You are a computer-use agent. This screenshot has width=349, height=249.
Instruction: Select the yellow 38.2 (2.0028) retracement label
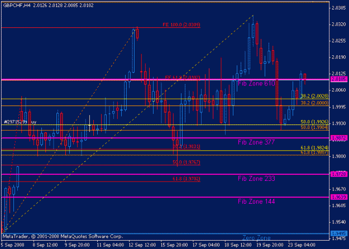[x=314, y=96]
